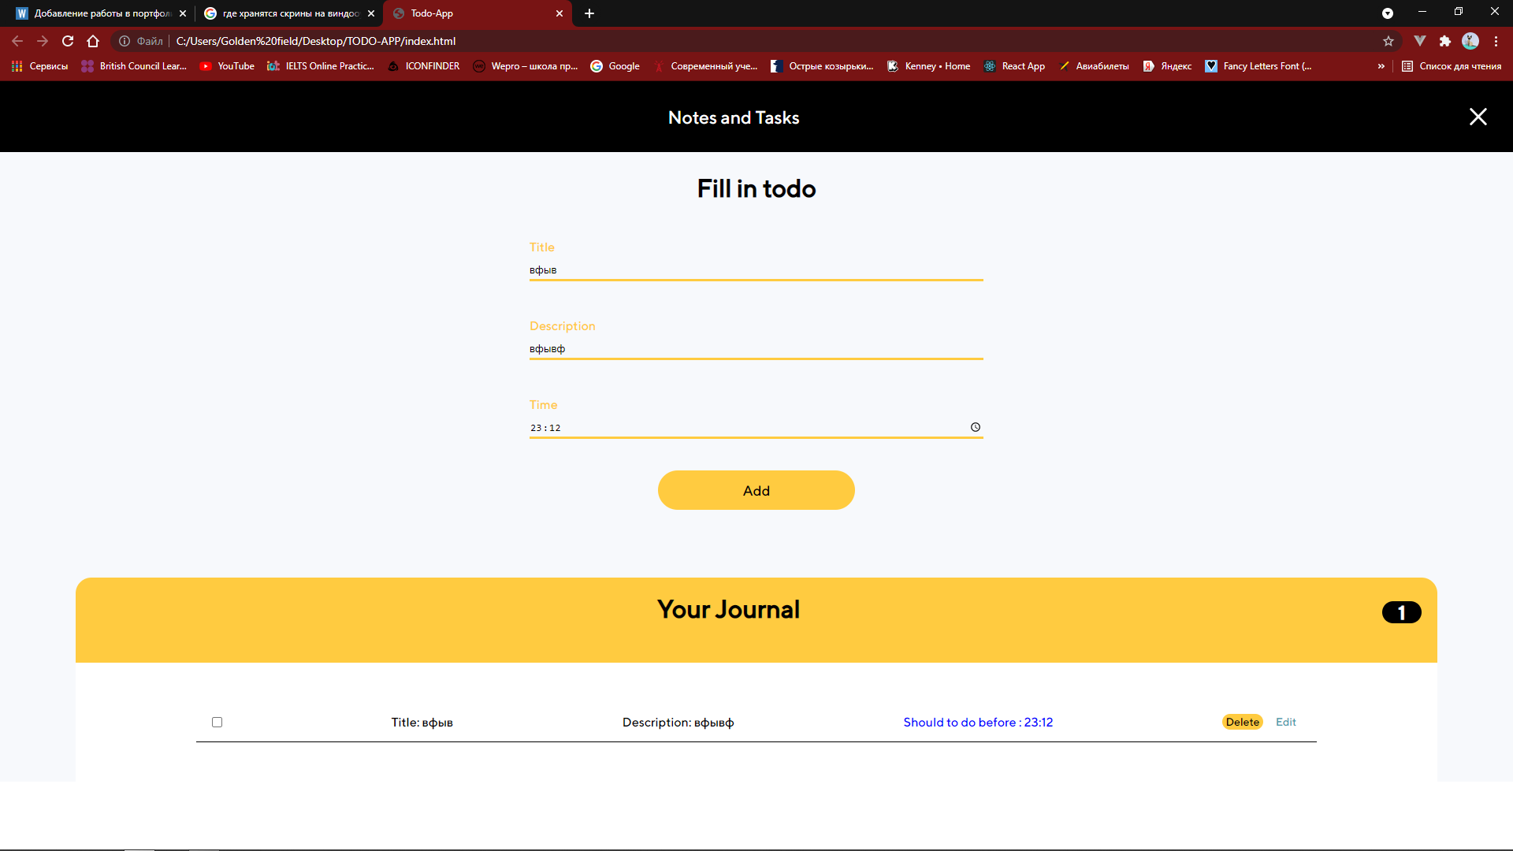Close the Notes and Tasks panel with the X icon

(1478, 117)
